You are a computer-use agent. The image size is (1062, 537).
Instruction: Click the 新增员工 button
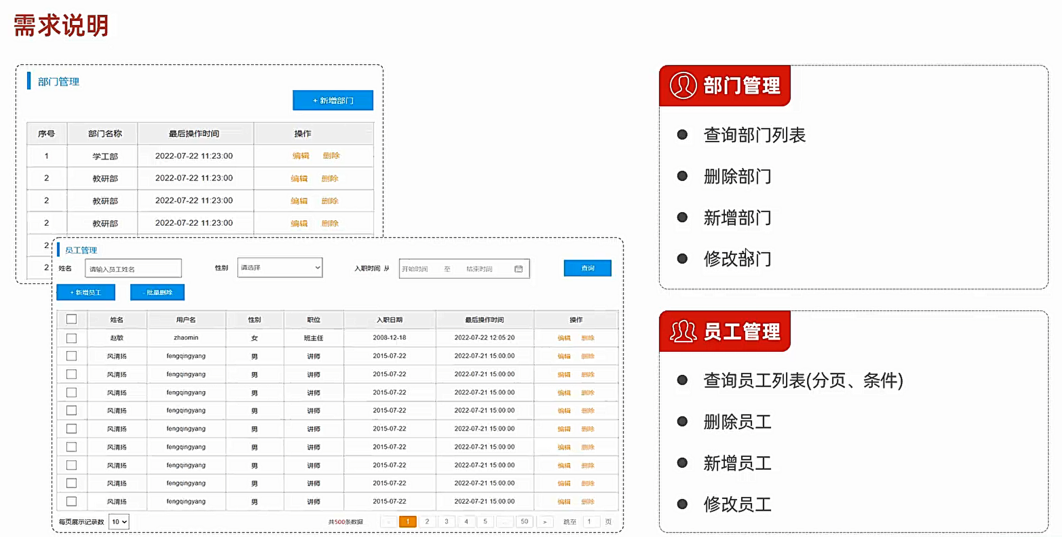(x=86, y=292)
